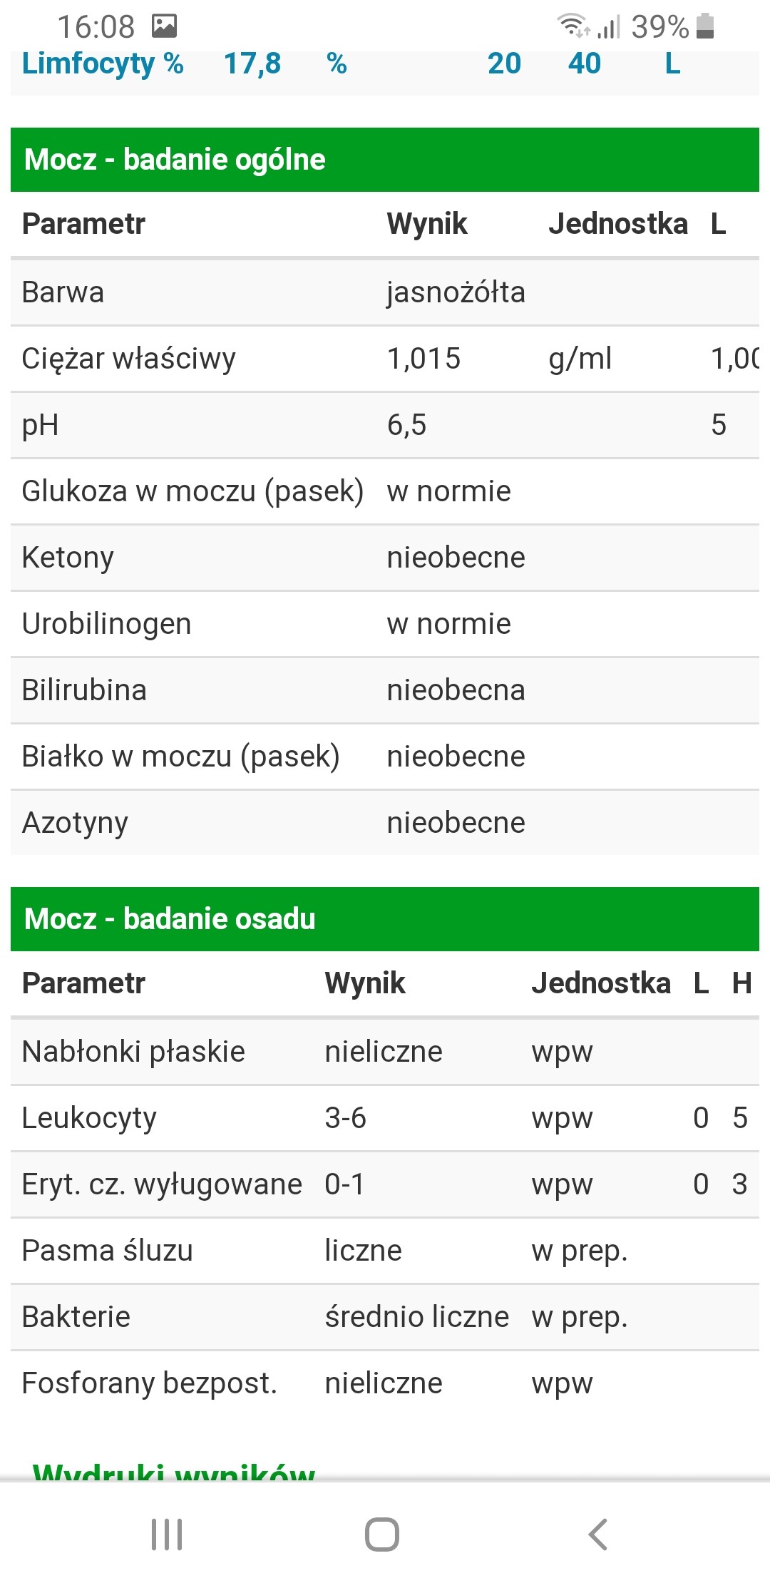Tap the battery icon in status bar
The width and height of the screenshot is (770, 1583).
click(704, 26)
